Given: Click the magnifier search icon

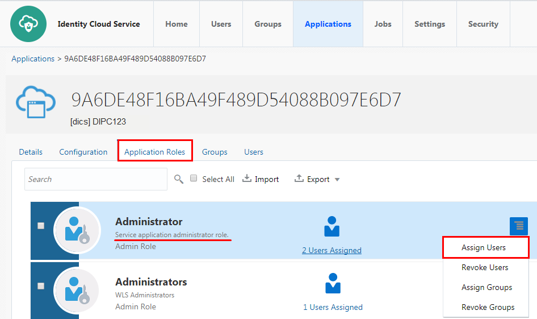Looking at the screenshot, I should click(x=178, y=179).
